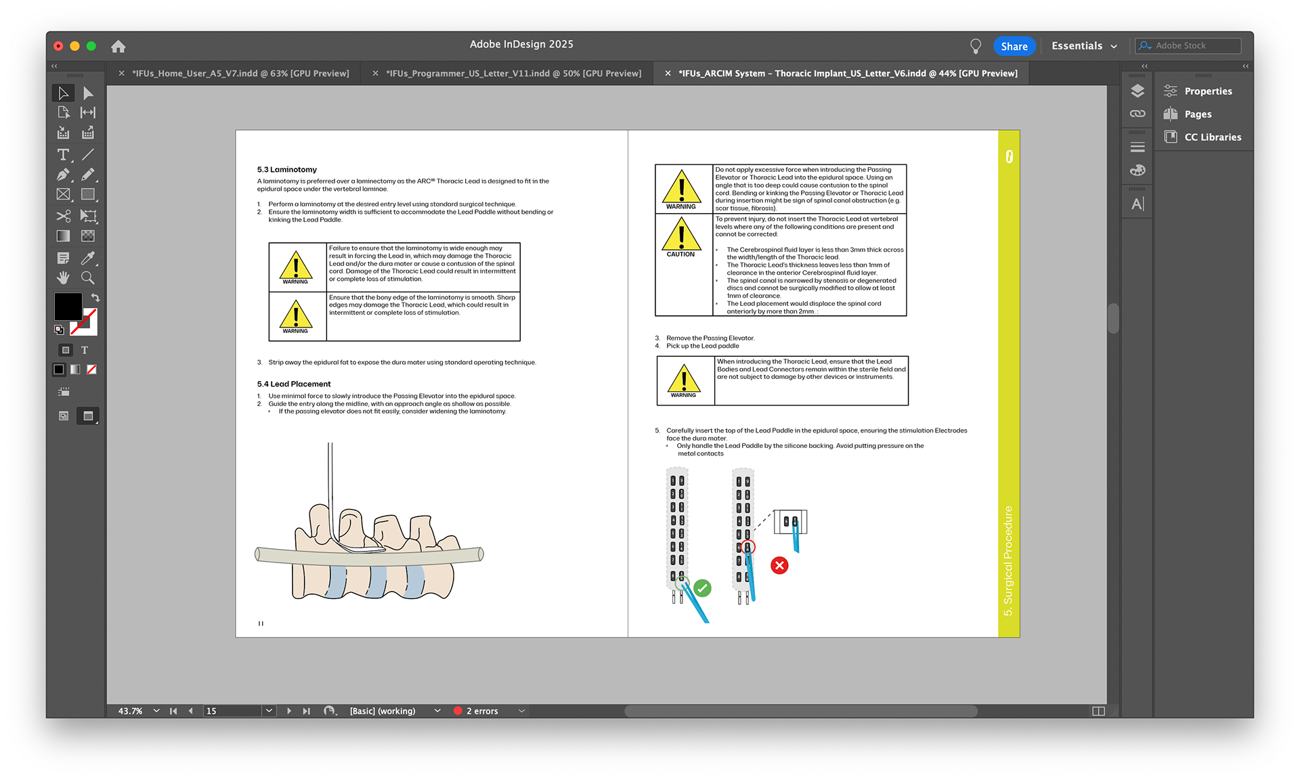Switch to Normal screen mode
1300x779 pixels.
(x=64, y=416)
